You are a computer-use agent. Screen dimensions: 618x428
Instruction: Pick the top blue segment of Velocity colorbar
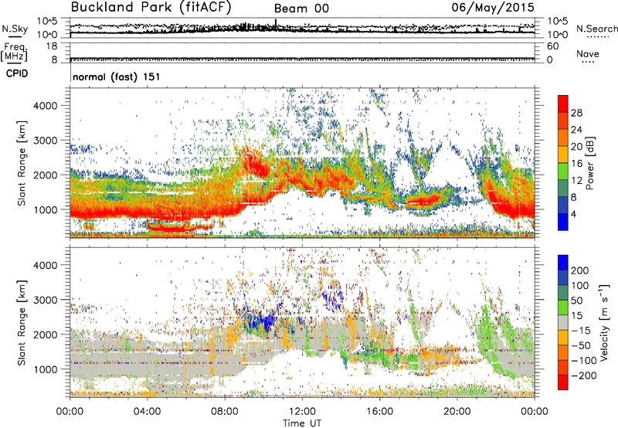tap(563, 263)
